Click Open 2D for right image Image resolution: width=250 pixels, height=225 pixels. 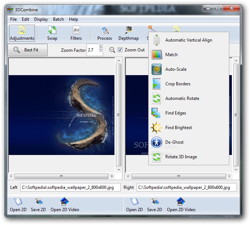point(134,205)
